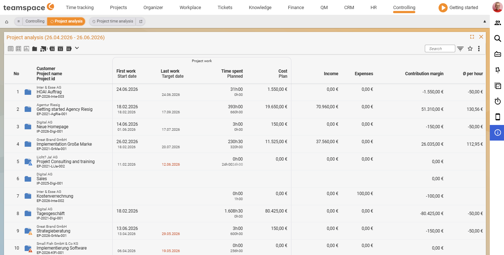Open Workplace menu
This screenshot has width=504, height=255.
pos(190,7)
